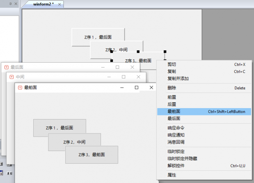This screenshot has height=183, width=254.
Task: Click the 最前面 window title icon
Action: (20, 88)
